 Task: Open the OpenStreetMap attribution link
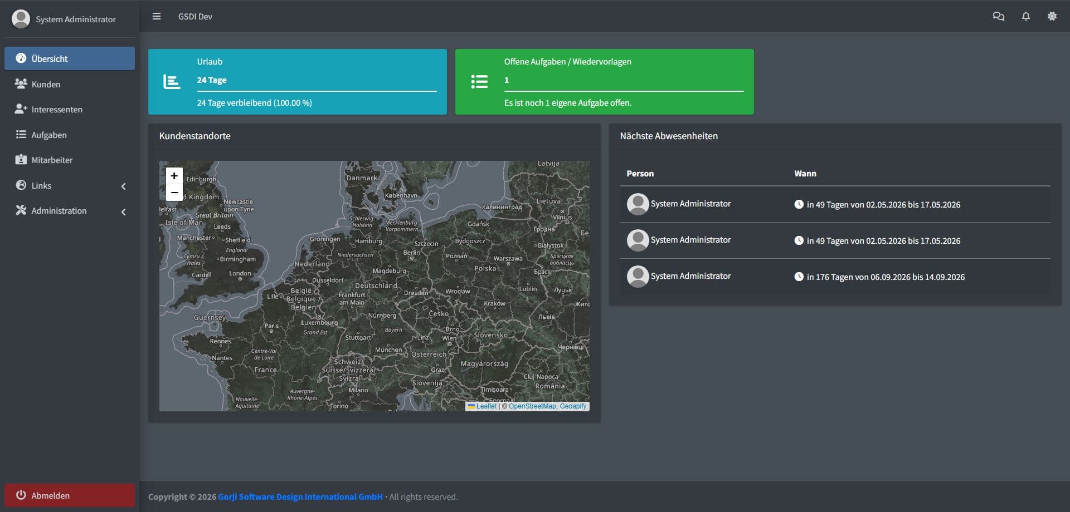coord(532,406)
